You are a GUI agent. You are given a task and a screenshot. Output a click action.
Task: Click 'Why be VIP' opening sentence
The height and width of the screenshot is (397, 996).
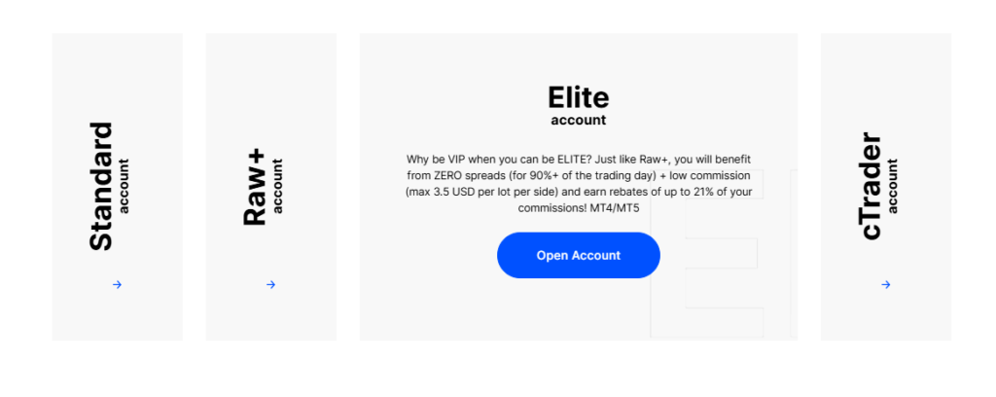455,159
